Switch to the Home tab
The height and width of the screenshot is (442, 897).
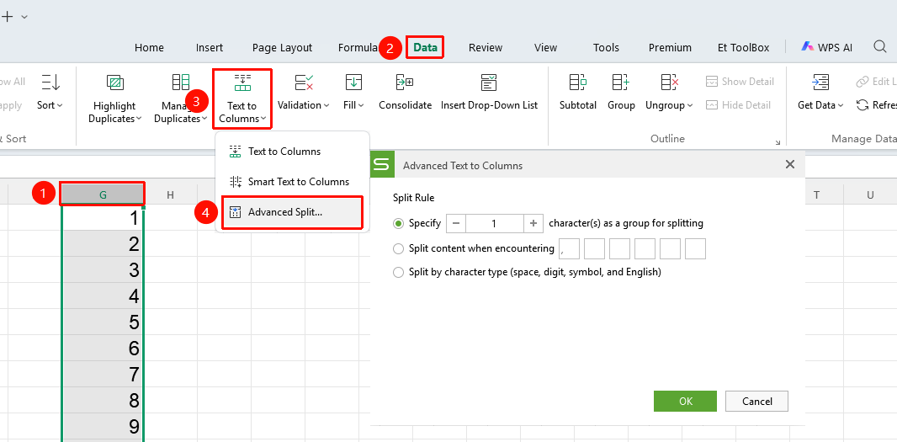pos(149,47)
